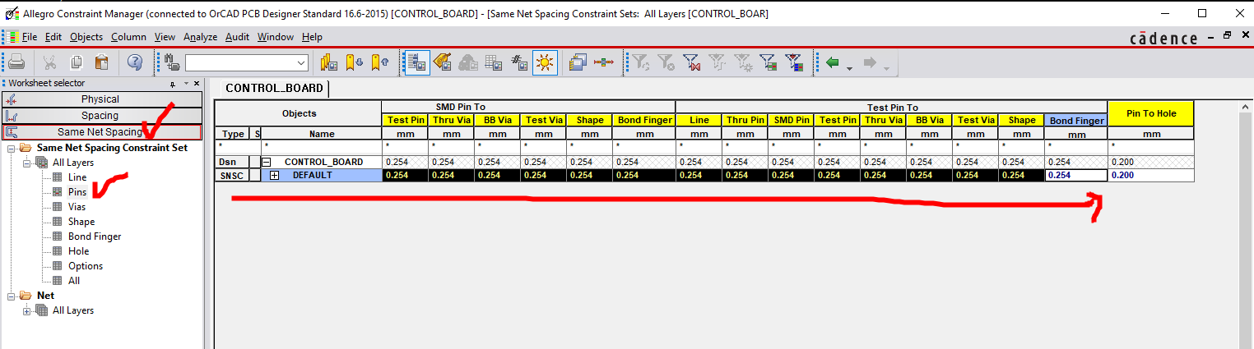This screenshot has width=1254, height=349.
Task: Click the Name column header
Action: 322,133
